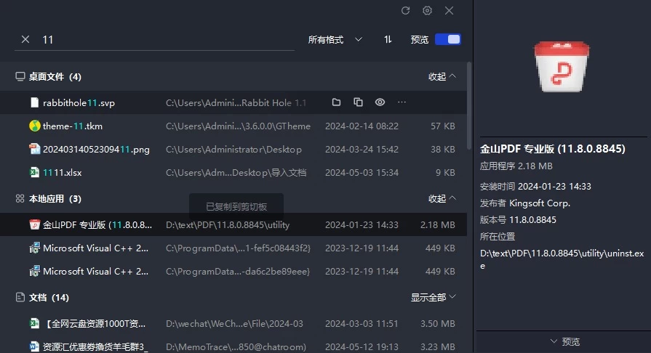Image resolution: width=651 pixels, height=353 pixels.
Task: Clear the search text with X icon
Action: pyautogui.click(x=25, y=39)
